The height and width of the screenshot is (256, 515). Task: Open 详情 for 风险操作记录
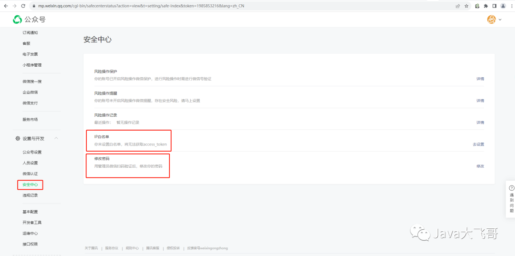pos(480,123)
